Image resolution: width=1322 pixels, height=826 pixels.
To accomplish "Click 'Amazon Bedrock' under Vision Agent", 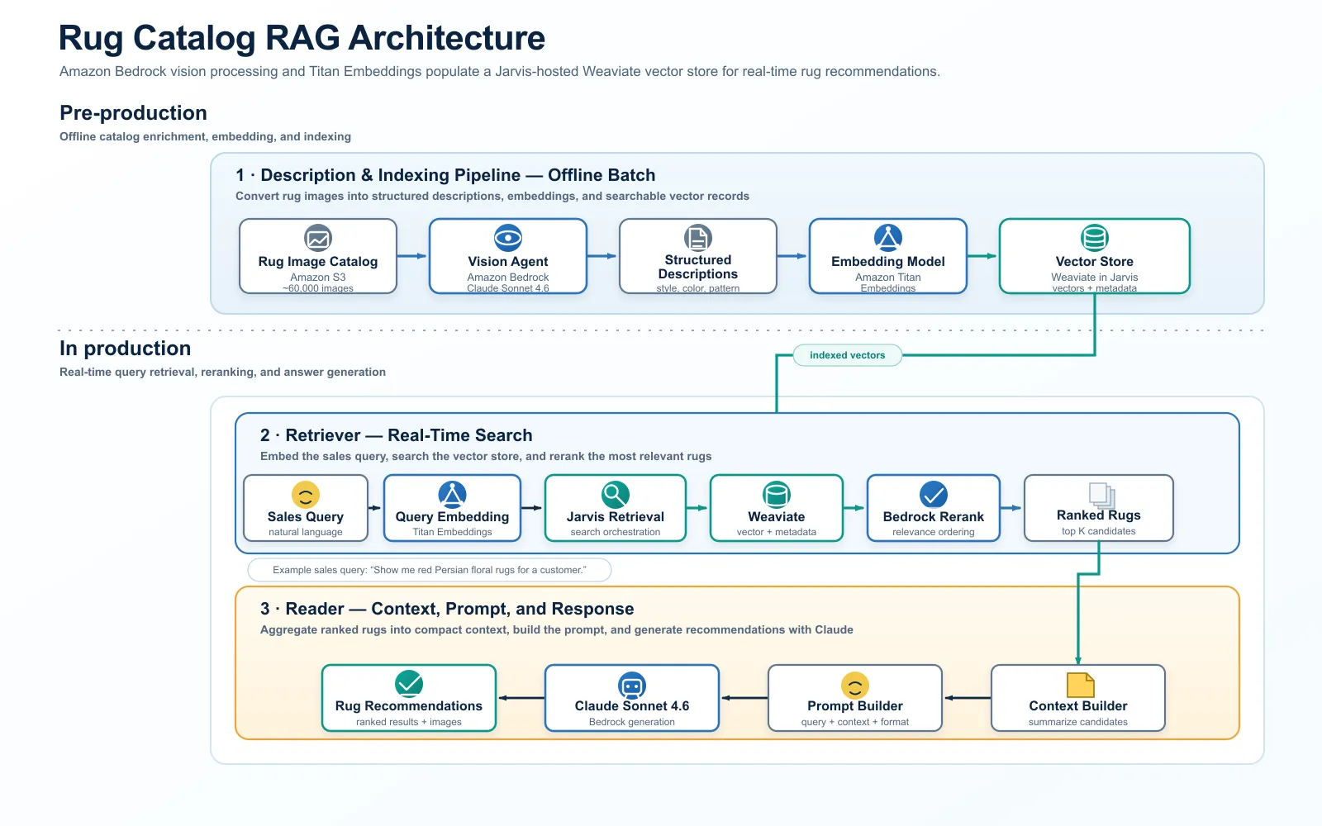I will 508,278.
